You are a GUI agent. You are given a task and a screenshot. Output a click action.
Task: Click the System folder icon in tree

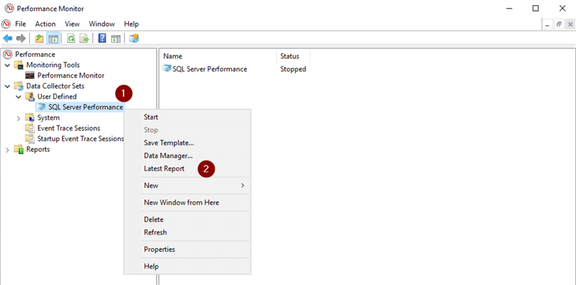(29, 118)
